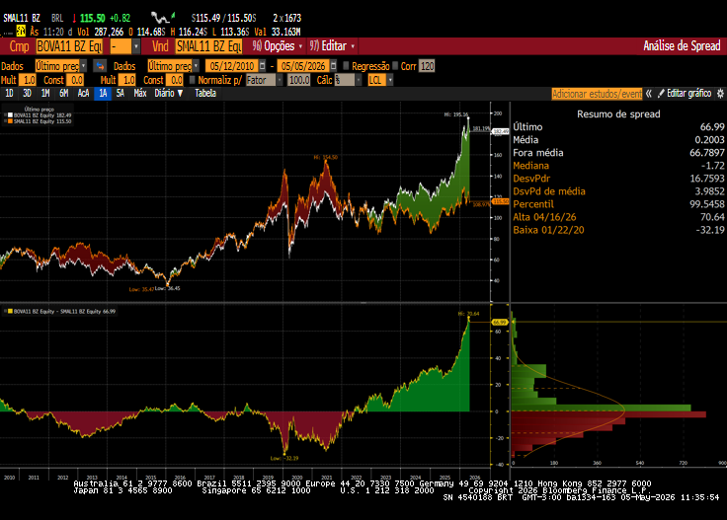The height and width of the screenshot is (520, 727).
Task: Click the Análise de Spread title
Action: click(x=682, y=45)
